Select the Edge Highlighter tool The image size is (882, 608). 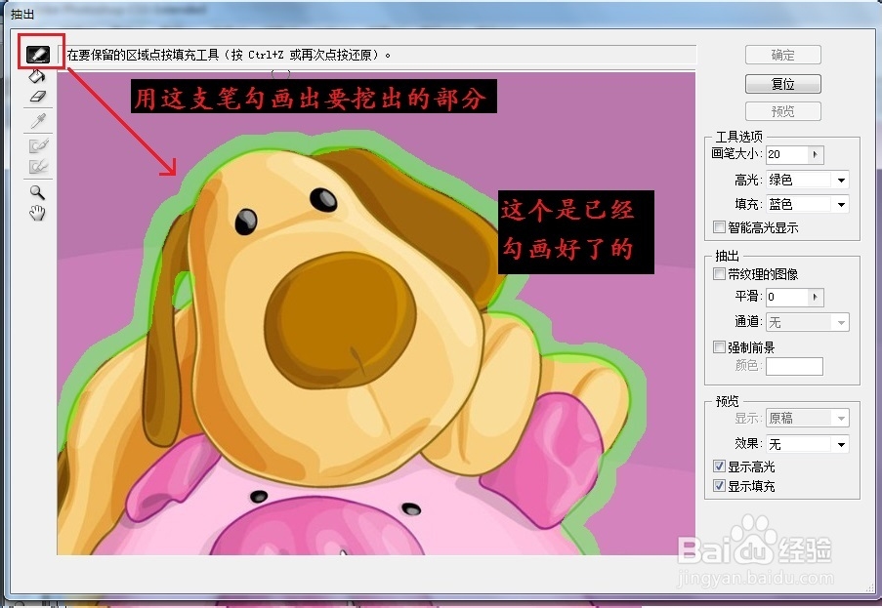[x=38, y=55]
